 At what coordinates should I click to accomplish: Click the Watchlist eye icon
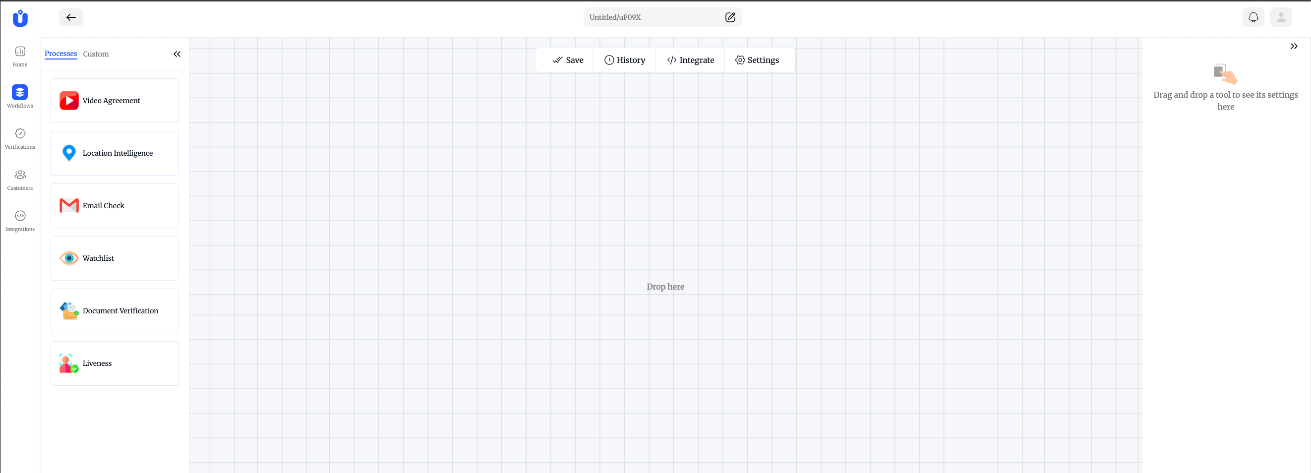coord(69,258)
